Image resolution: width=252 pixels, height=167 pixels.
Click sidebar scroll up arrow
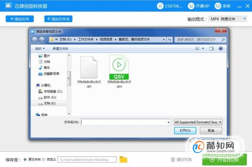click(x=69, y=55)
